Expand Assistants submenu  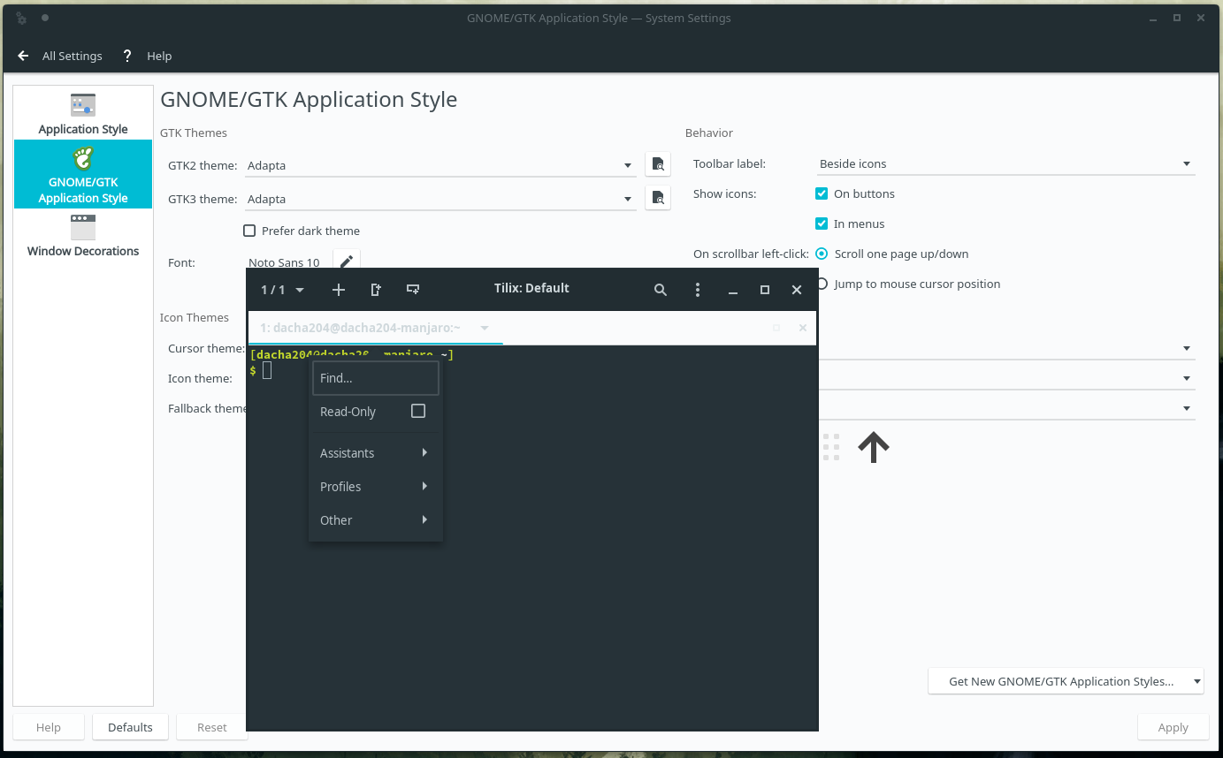coord(376,452)
